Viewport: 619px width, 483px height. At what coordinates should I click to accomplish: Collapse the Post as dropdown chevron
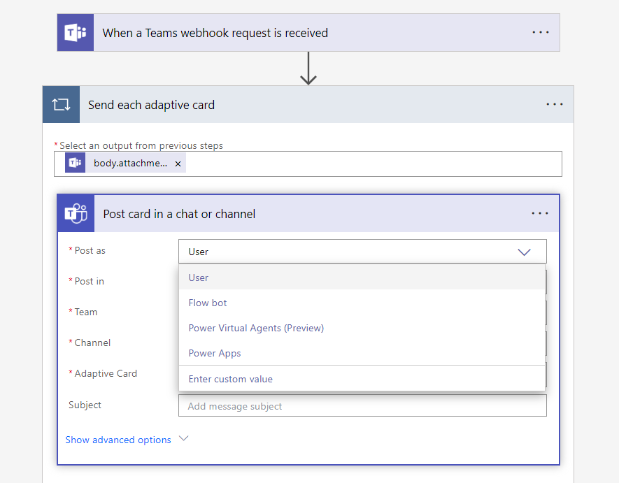point(524,252)
